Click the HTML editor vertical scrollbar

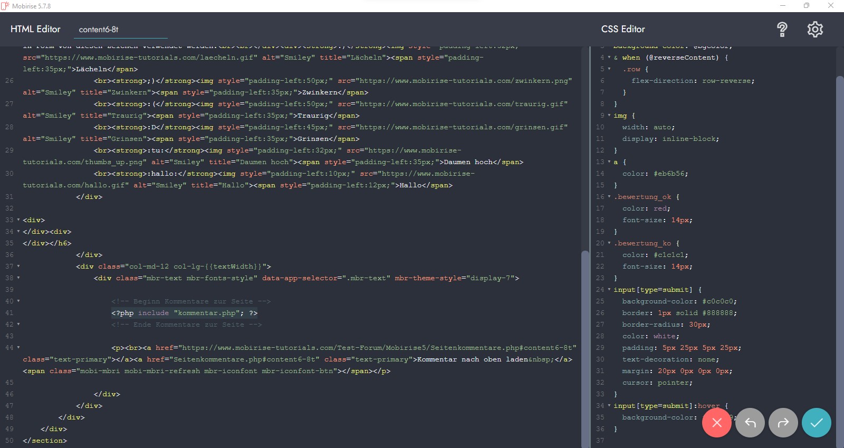(584, 348)
